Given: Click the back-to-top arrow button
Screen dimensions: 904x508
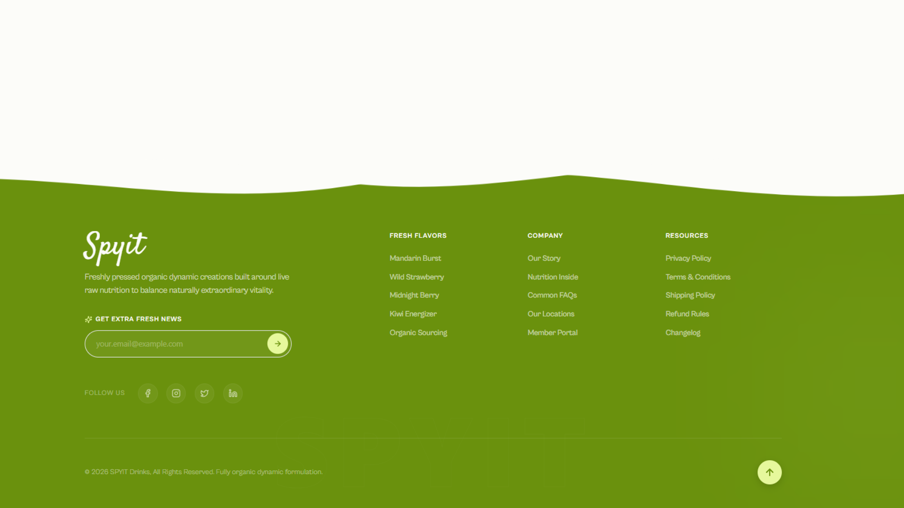Looking at the screenshot, I should (x=770, y=472).
